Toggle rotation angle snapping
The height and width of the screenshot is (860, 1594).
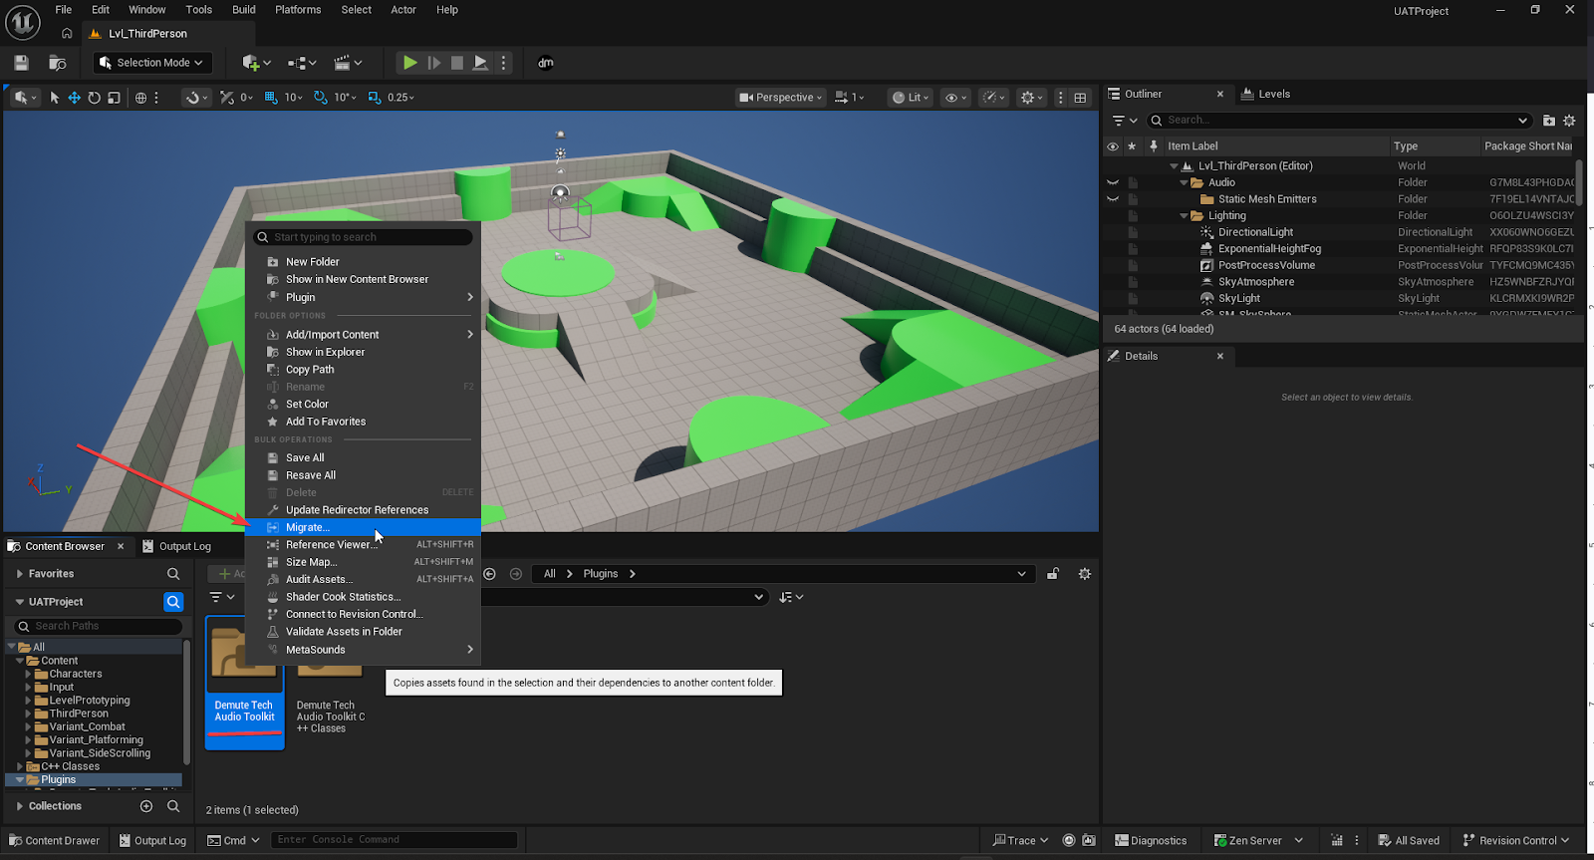320,98
